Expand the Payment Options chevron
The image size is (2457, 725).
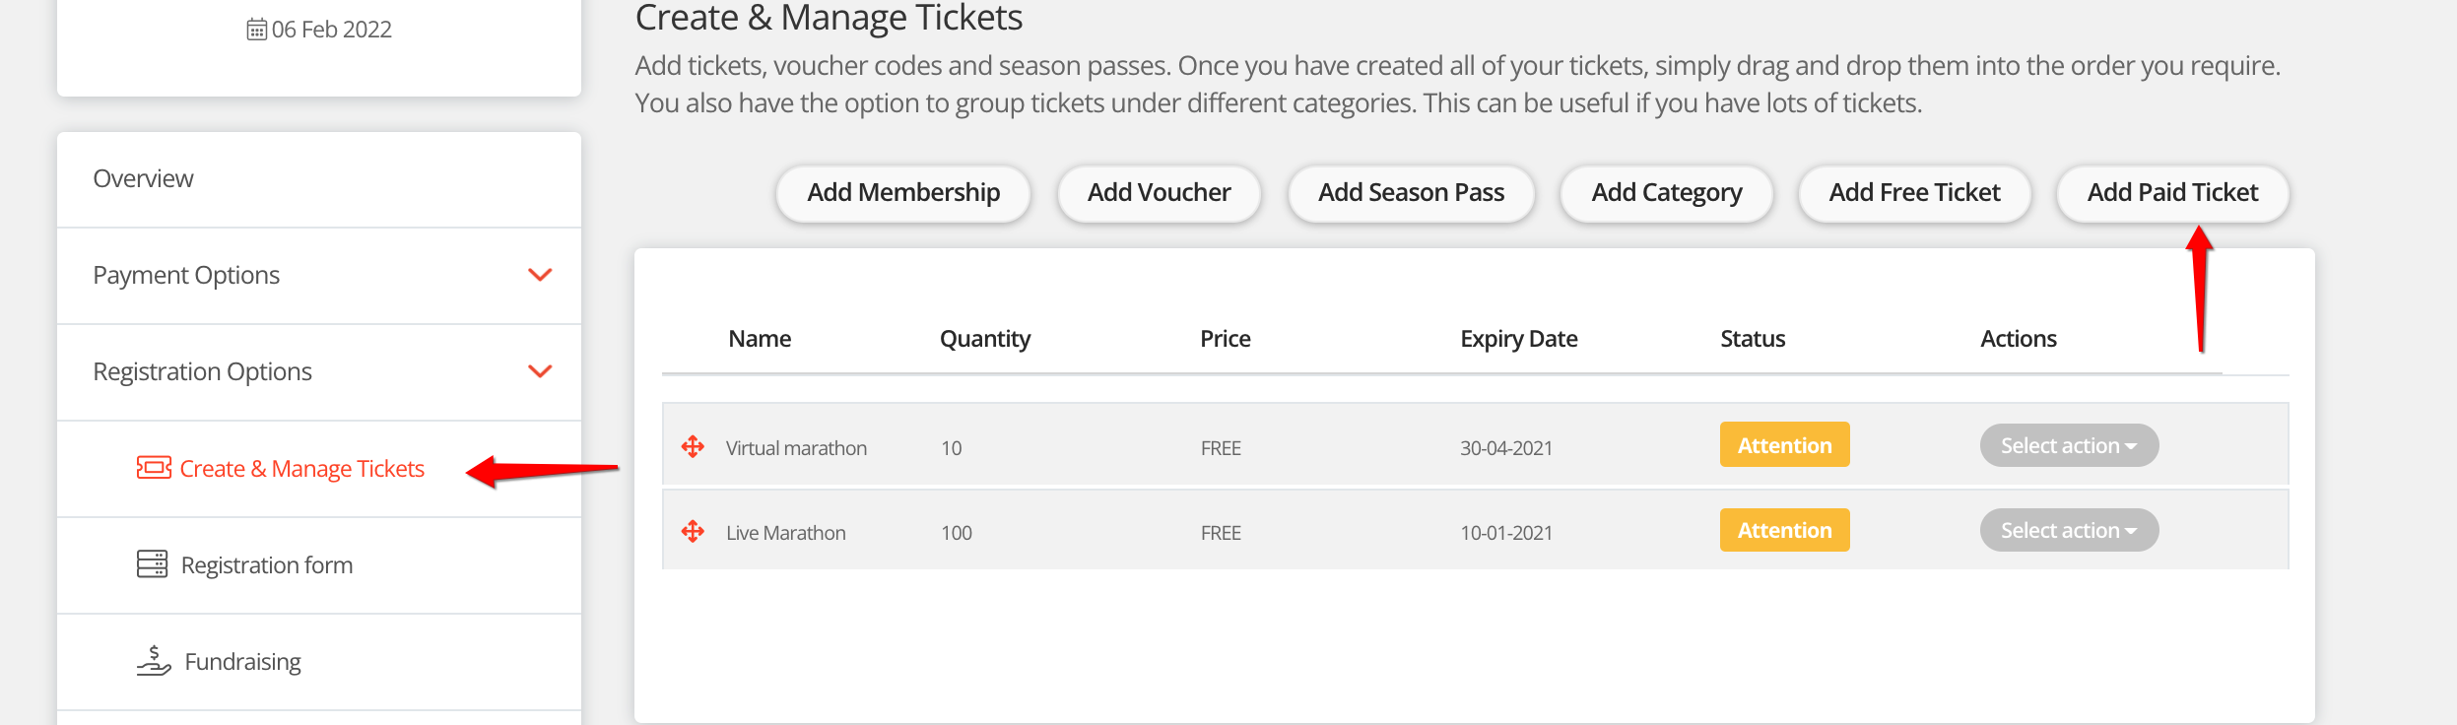(x=540, y=275)
